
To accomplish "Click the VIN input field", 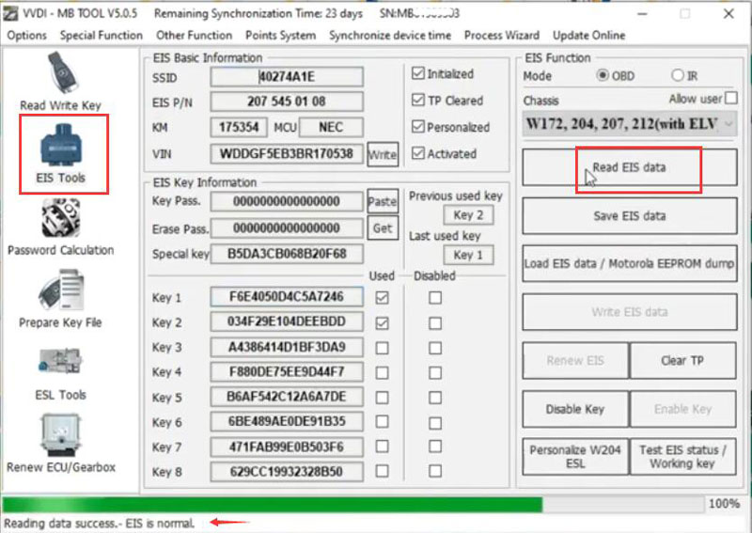I will click(x=287, y=154).
